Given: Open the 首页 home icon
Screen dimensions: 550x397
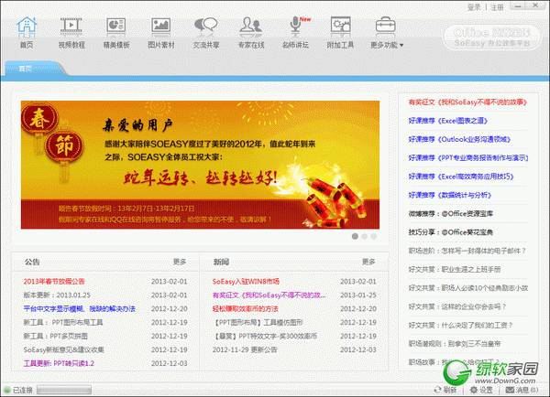Looking at the screenshot, I should (x=27, y=32).
